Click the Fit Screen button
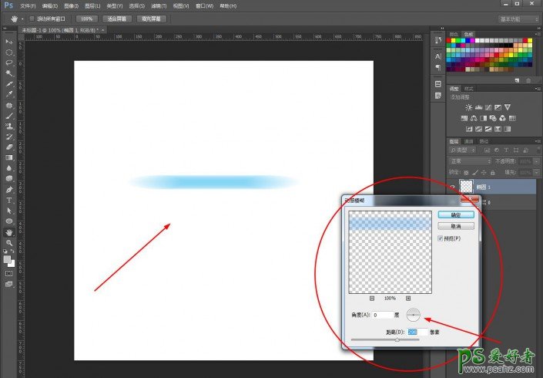Viewport: 543px width, 378px height. [117, 19]
